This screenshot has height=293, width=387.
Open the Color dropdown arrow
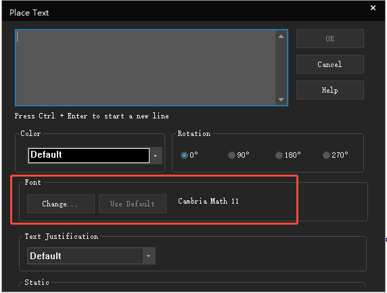pos(156,156)
